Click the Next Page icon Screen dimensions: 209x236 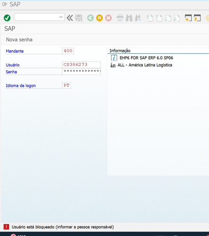168,18
